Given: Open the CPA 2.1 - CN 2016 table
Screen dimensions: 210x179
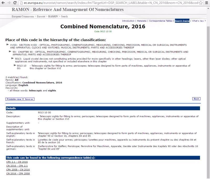Looking at the screenshot, I should (x=17, y=162).
